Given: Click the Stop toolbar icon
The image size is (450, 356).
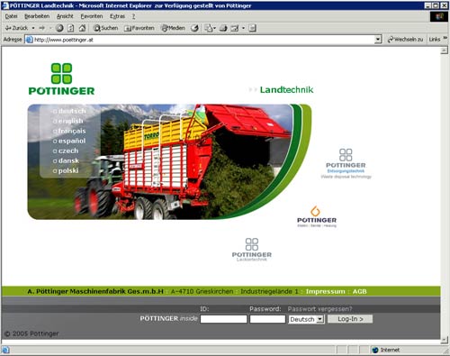Looking at the screenshot, I should [x=59, y=28].
